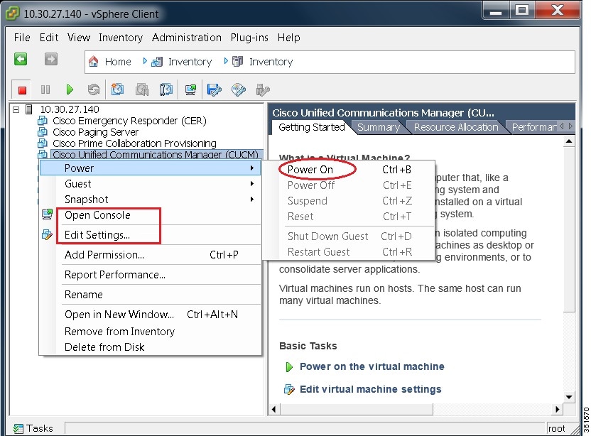Click the floppy drive connect toolbar icon
This screenshot has height=436, width=591.
tap(215, 89)
